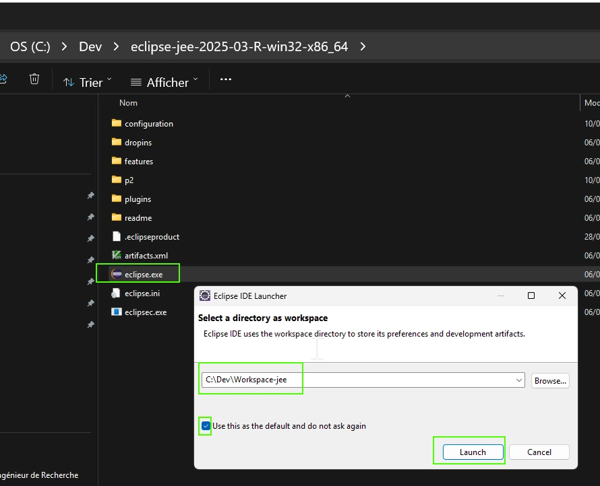Screen dimensions: 600x486
Task: Click the delete trash icon in toolbar
Action: pos(34,79)
